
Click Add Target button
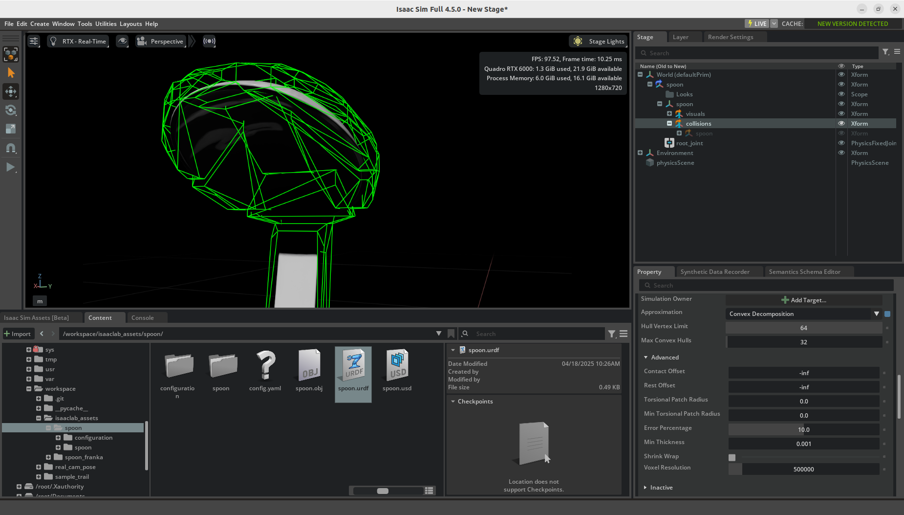click(x=804, y=300)
